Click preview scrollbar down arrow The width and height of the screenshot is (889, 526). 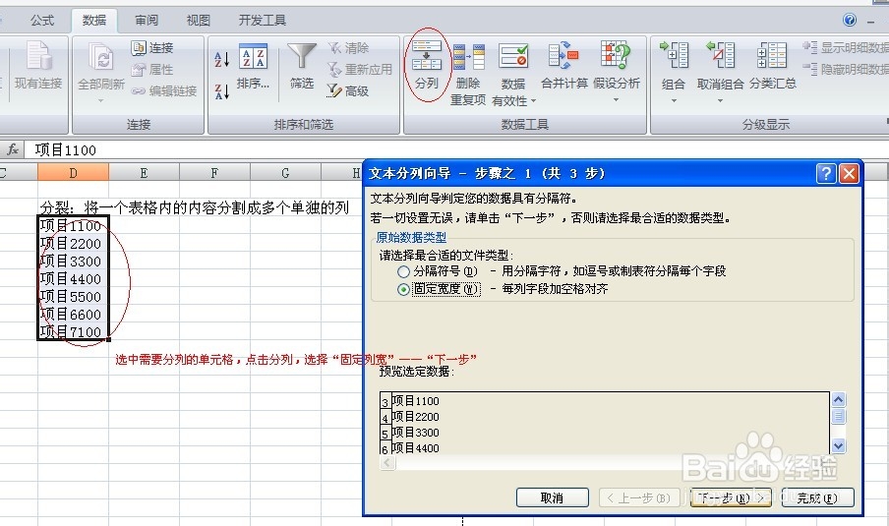click(838, 446)
